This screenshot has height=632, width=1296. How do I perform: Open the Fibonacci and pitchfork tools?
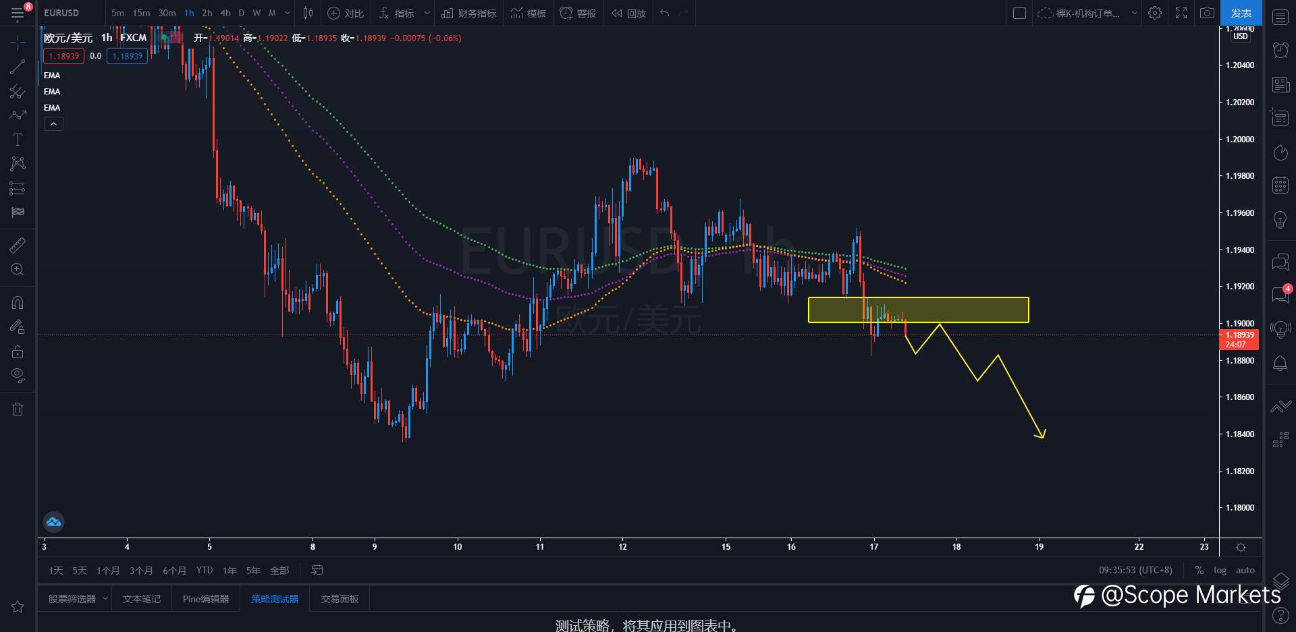click(x=18, y=91)
